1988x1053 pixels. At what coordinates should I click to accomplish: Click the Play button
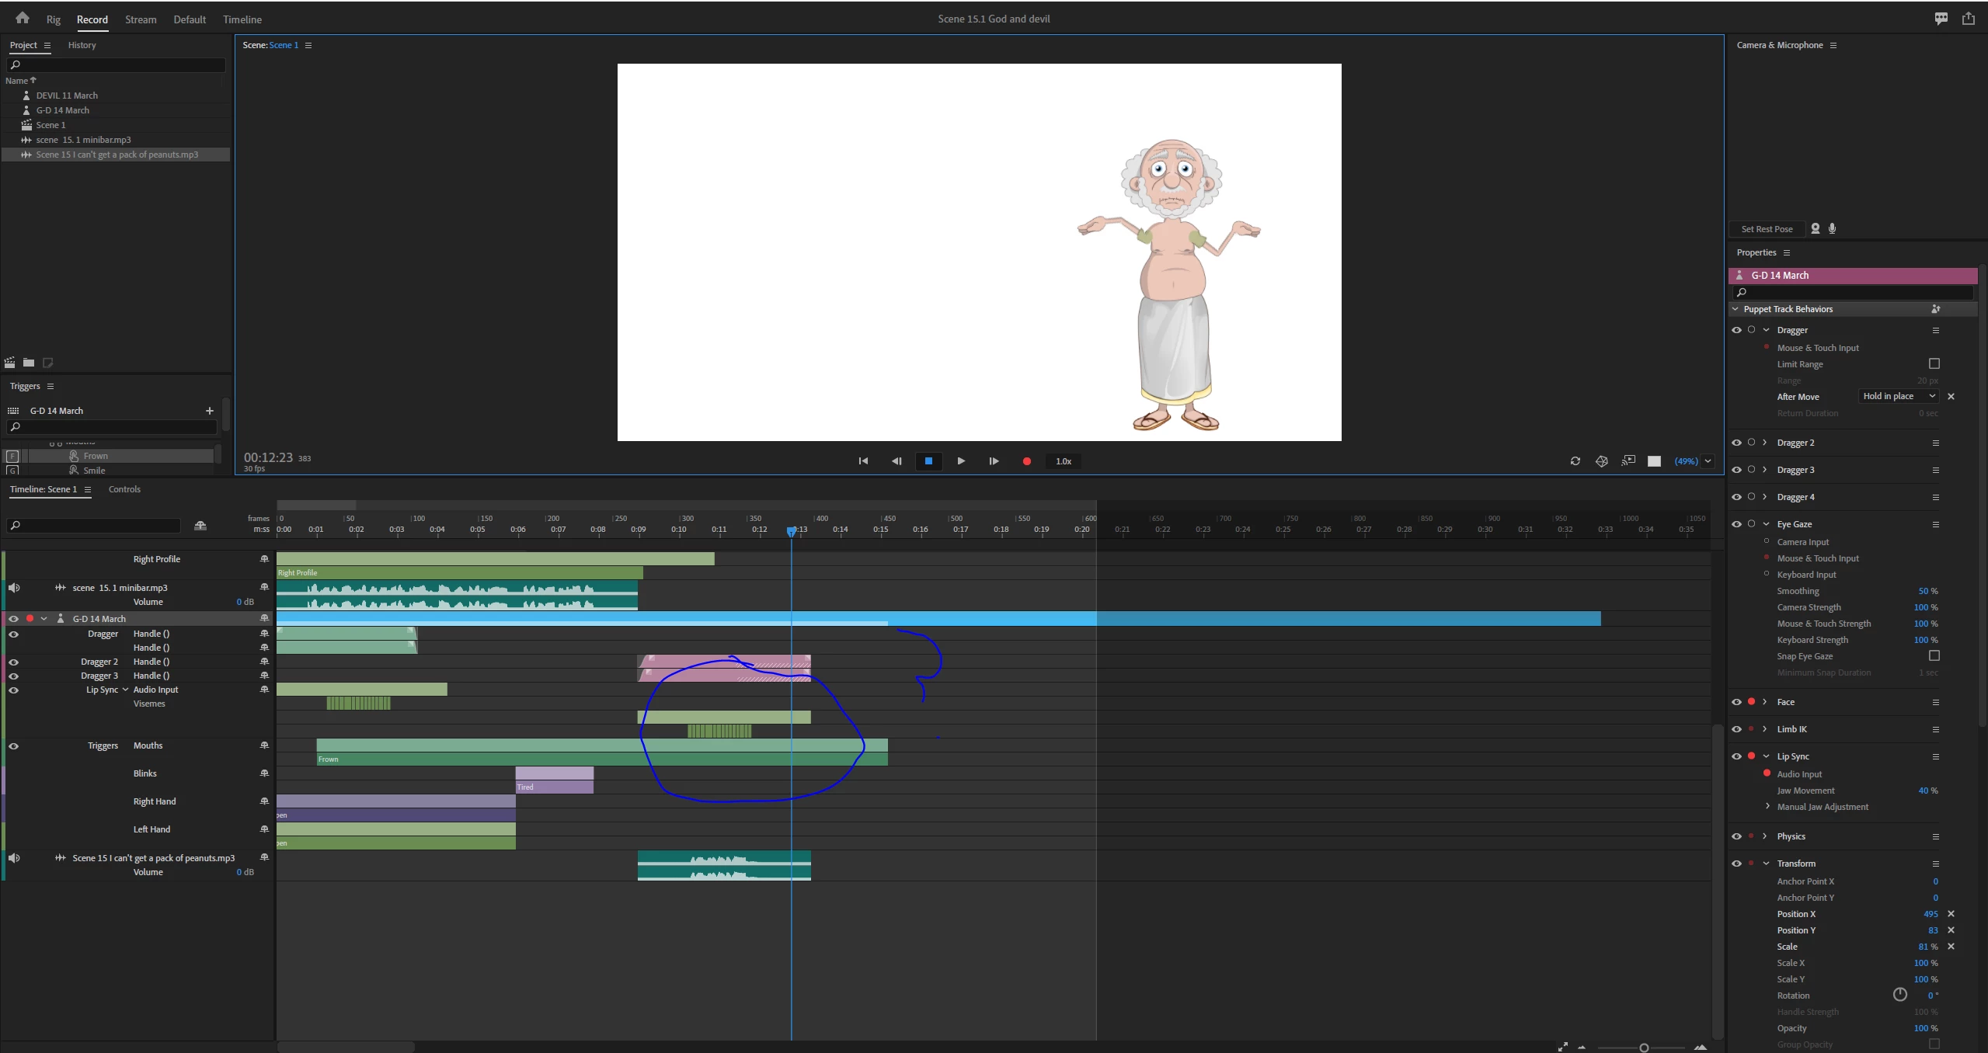(x=961, y=461)
